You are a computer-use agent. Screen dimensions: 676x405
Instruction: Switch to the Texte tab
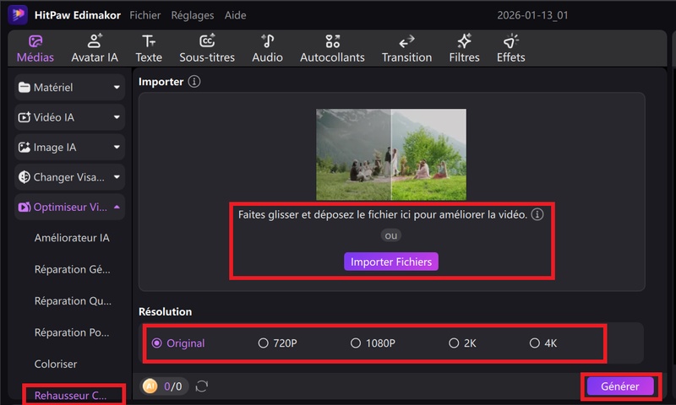point(149,49)
